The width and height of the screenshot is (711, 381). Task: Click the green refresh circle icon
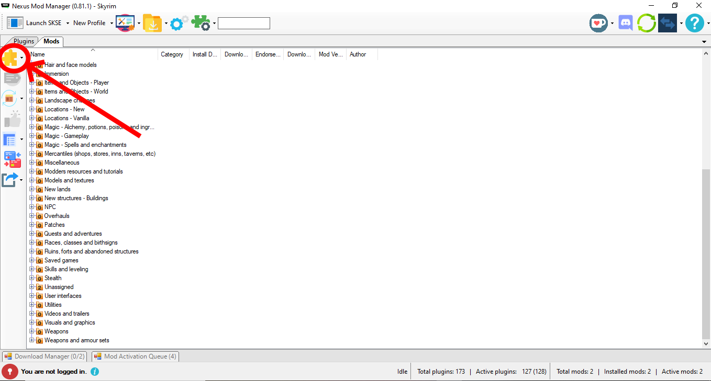(x=646, y=23)
